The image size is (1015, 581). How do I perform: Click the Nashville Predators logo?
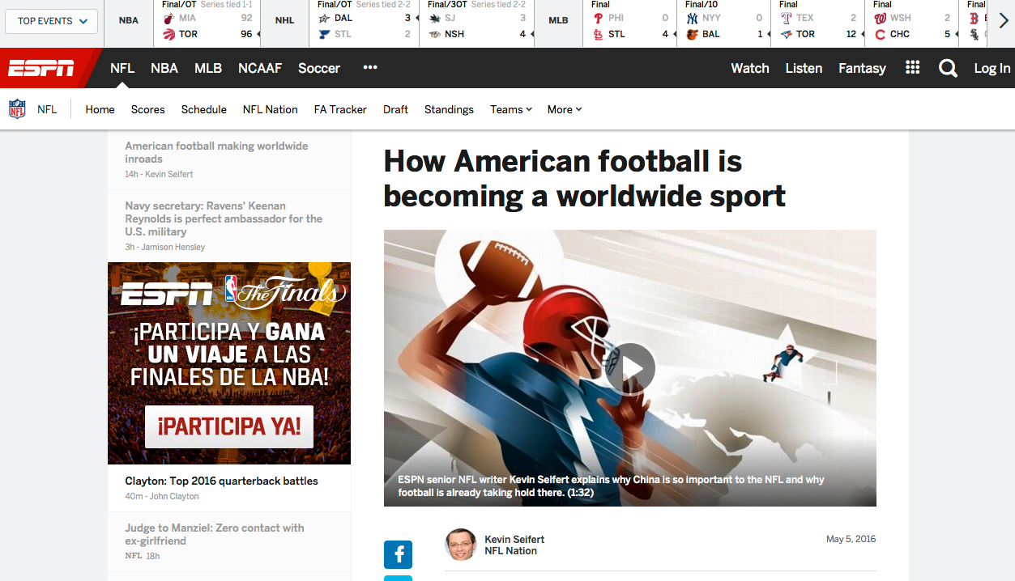click(434, 34)
